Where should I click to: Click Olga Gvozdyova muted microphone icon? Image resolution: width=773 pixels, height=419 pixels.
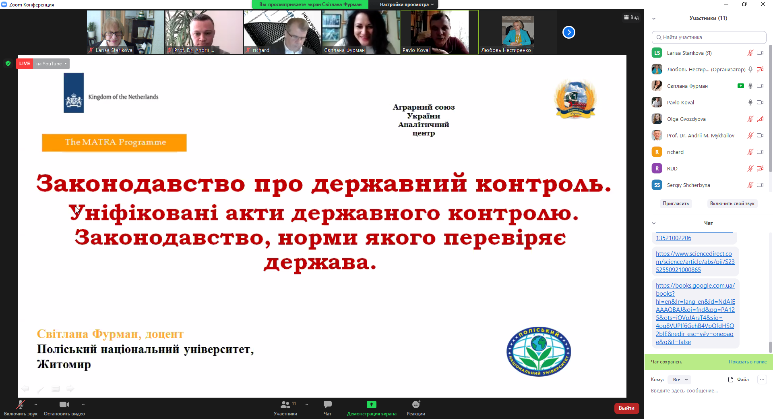750,119
